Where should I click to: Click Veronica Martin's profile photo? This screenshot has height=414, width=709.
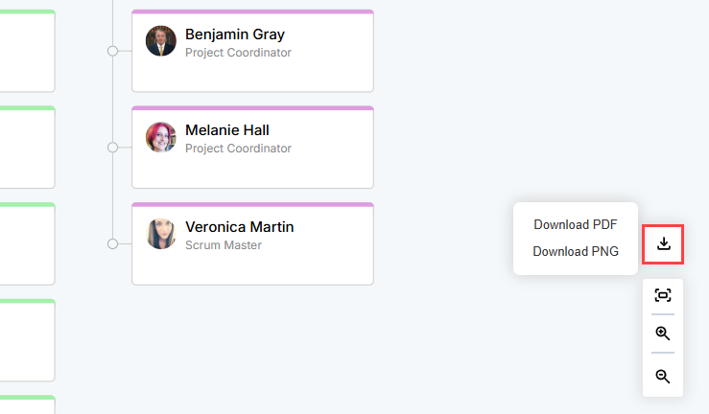(161, 234)
